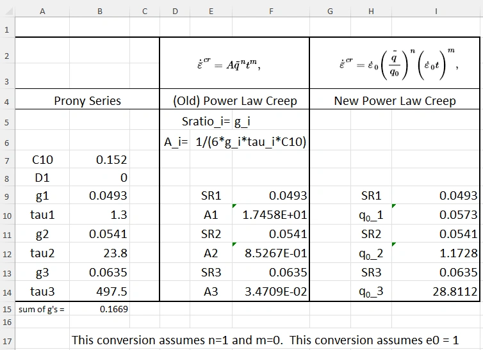Select row 10 header
The height and width of the screenshot is (350, 483).
[x=7, y=216]
